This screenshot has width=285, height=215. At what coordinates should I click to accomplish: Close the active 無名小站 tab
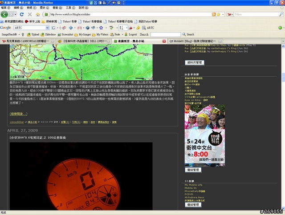(164, 41)
